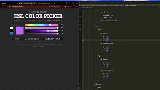Click Learn More in Restricted Mode banner
The image size is (160, 90).
click(x=133, y=5)
